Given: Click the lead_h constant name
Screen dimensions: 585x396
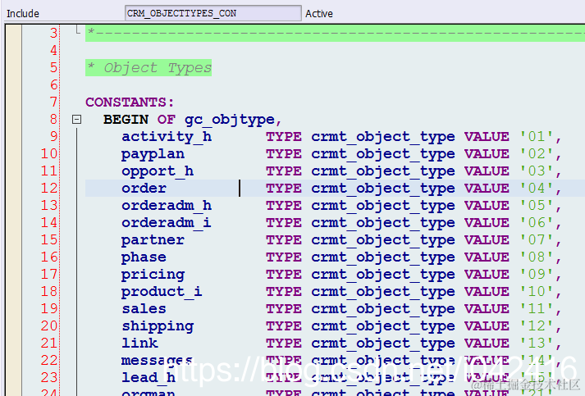Looking at the screenshot, I should click(149, 377).
